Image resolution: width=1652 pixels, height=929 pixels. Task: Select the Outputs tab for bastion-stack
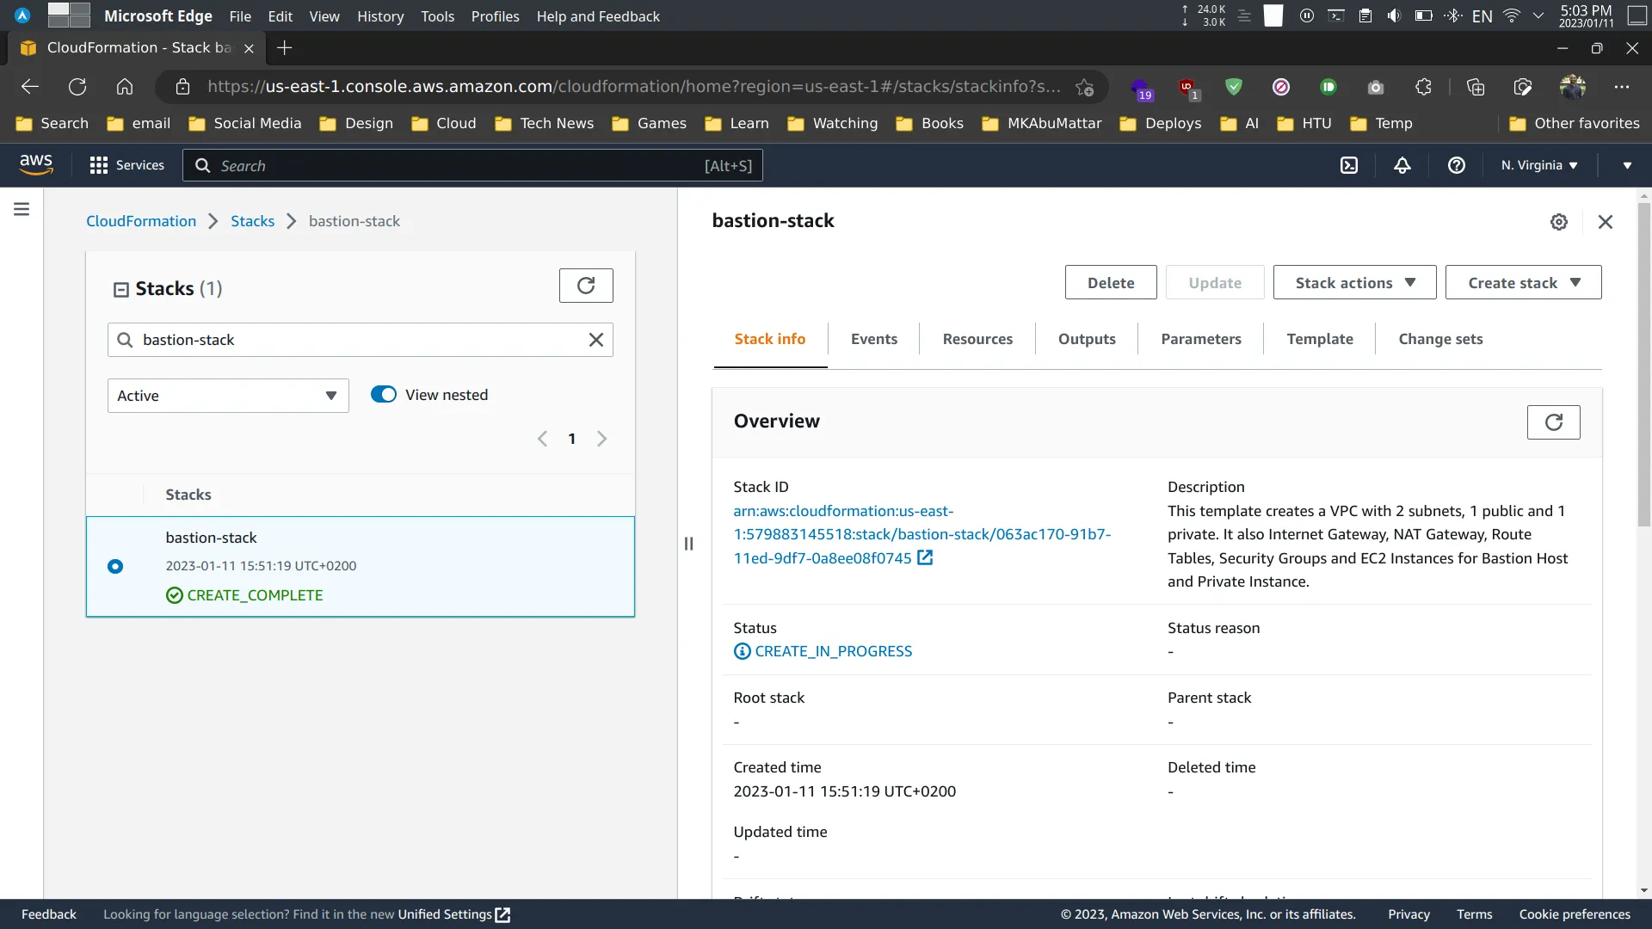click(x=1087, y=338)
